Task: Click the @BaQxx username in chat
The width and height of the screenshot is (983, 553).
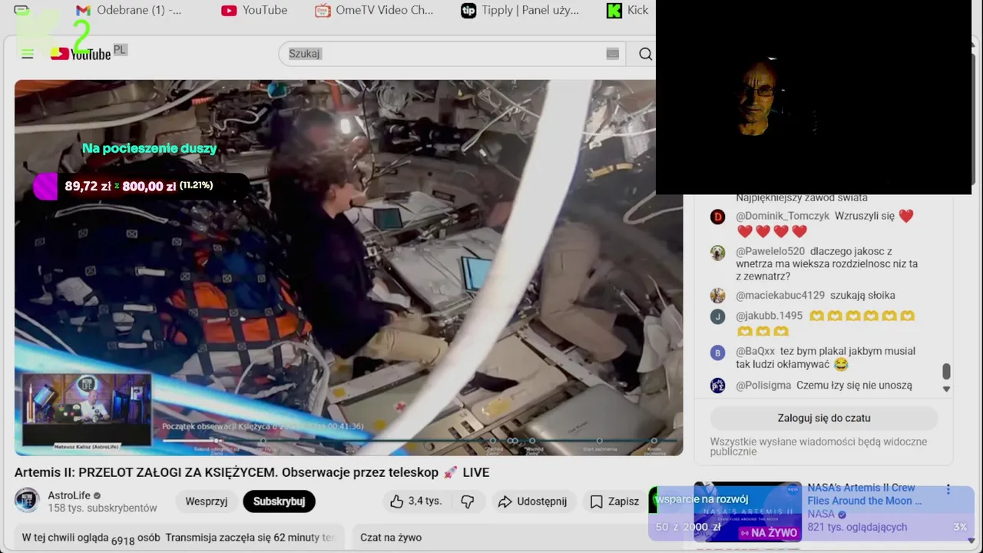Action: pyautogui.click(x=755, y=351)
